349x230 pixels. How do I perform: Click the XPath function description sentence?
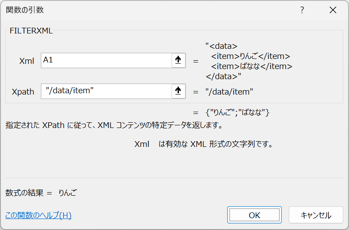[114, 125]
